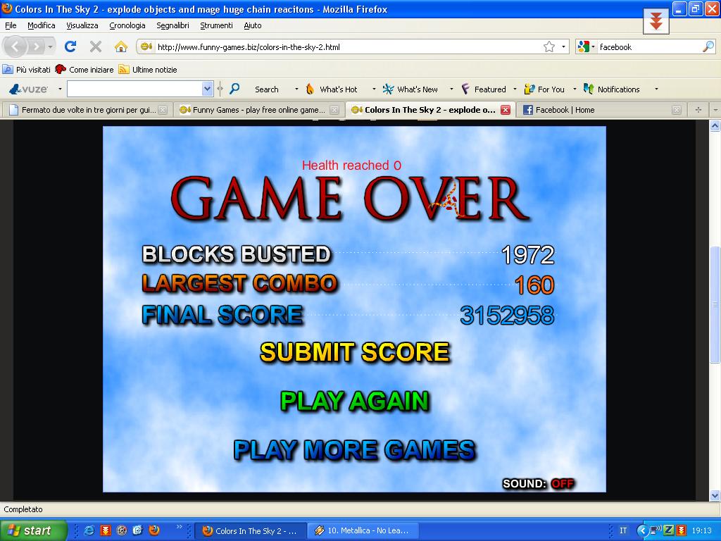Click the scrollbar down arrow
The height and width of the screenshot is (541, 721).
click(715, 495)
